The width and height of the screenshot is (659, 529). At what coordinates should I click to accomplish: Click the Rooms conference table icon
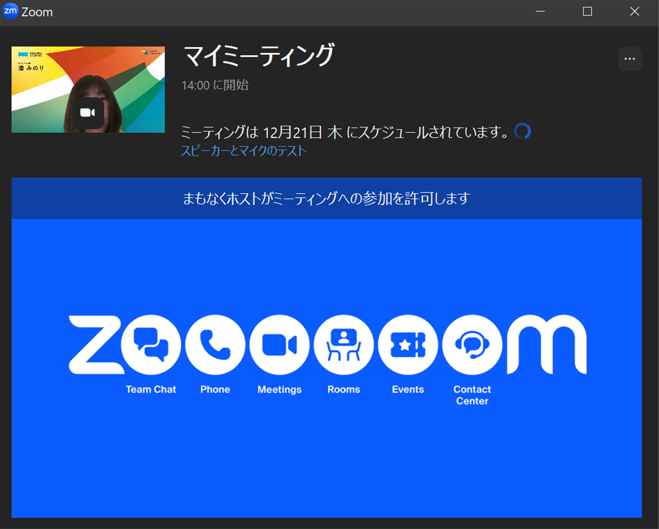tap(343, 345)
